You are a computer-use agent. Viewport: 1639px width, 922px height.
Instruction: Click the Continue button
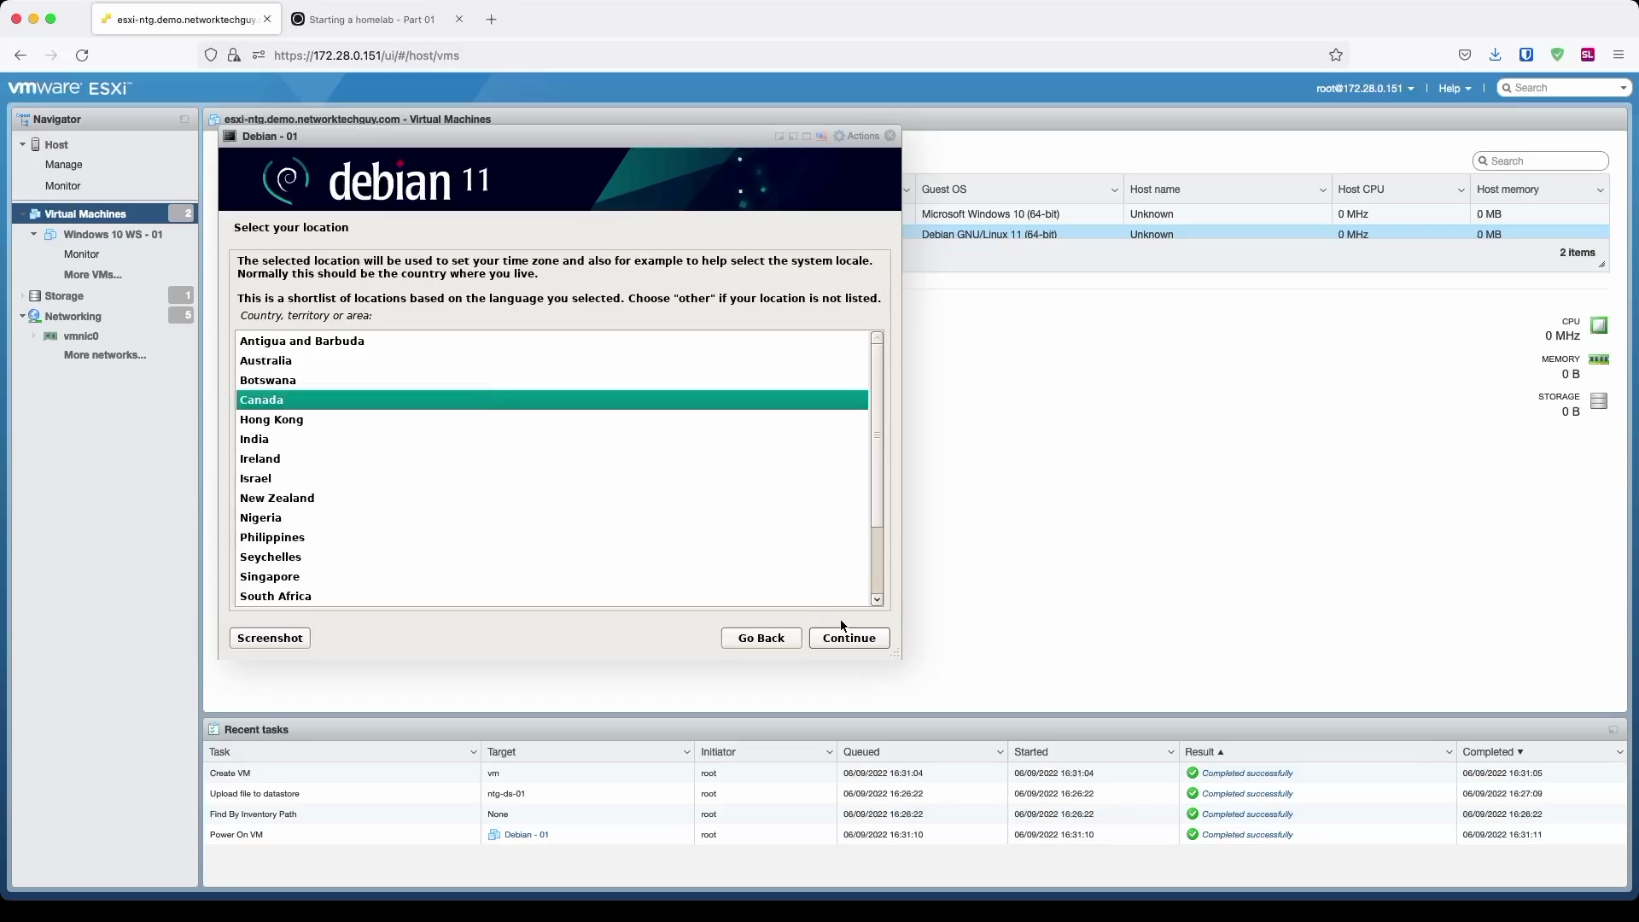click(849, 639)
